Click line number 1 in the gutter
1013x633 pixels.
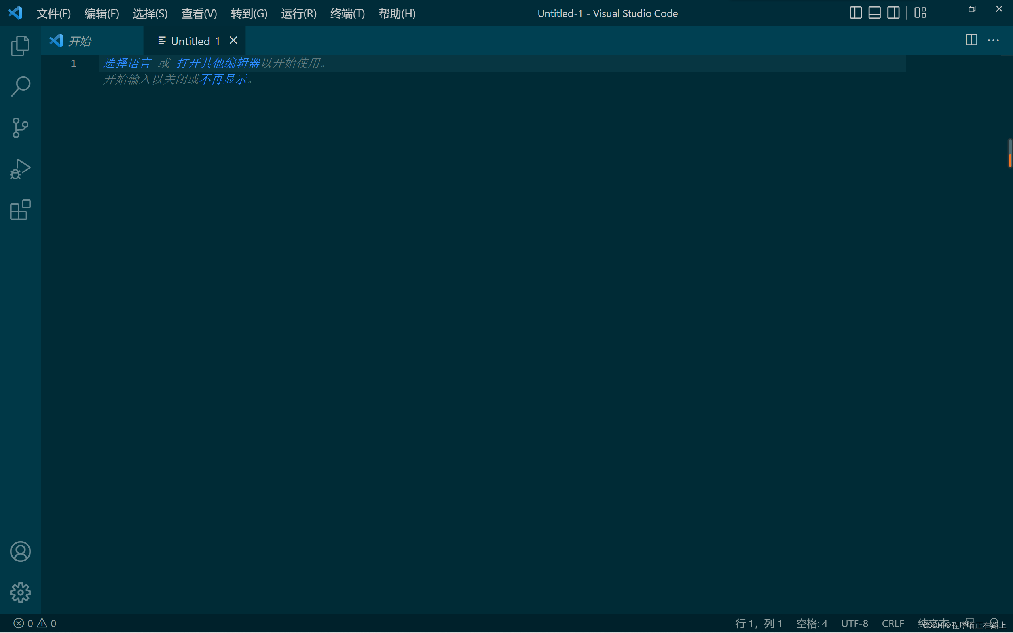tap(73, 63)
